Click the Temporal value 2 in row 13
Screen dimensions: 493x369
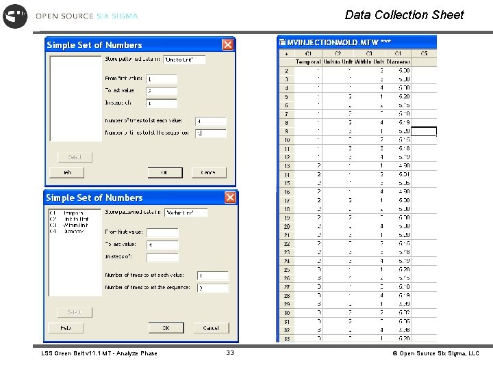(308, 165)
